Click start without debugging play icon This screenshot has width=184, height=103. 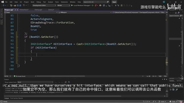click(93, 5)
